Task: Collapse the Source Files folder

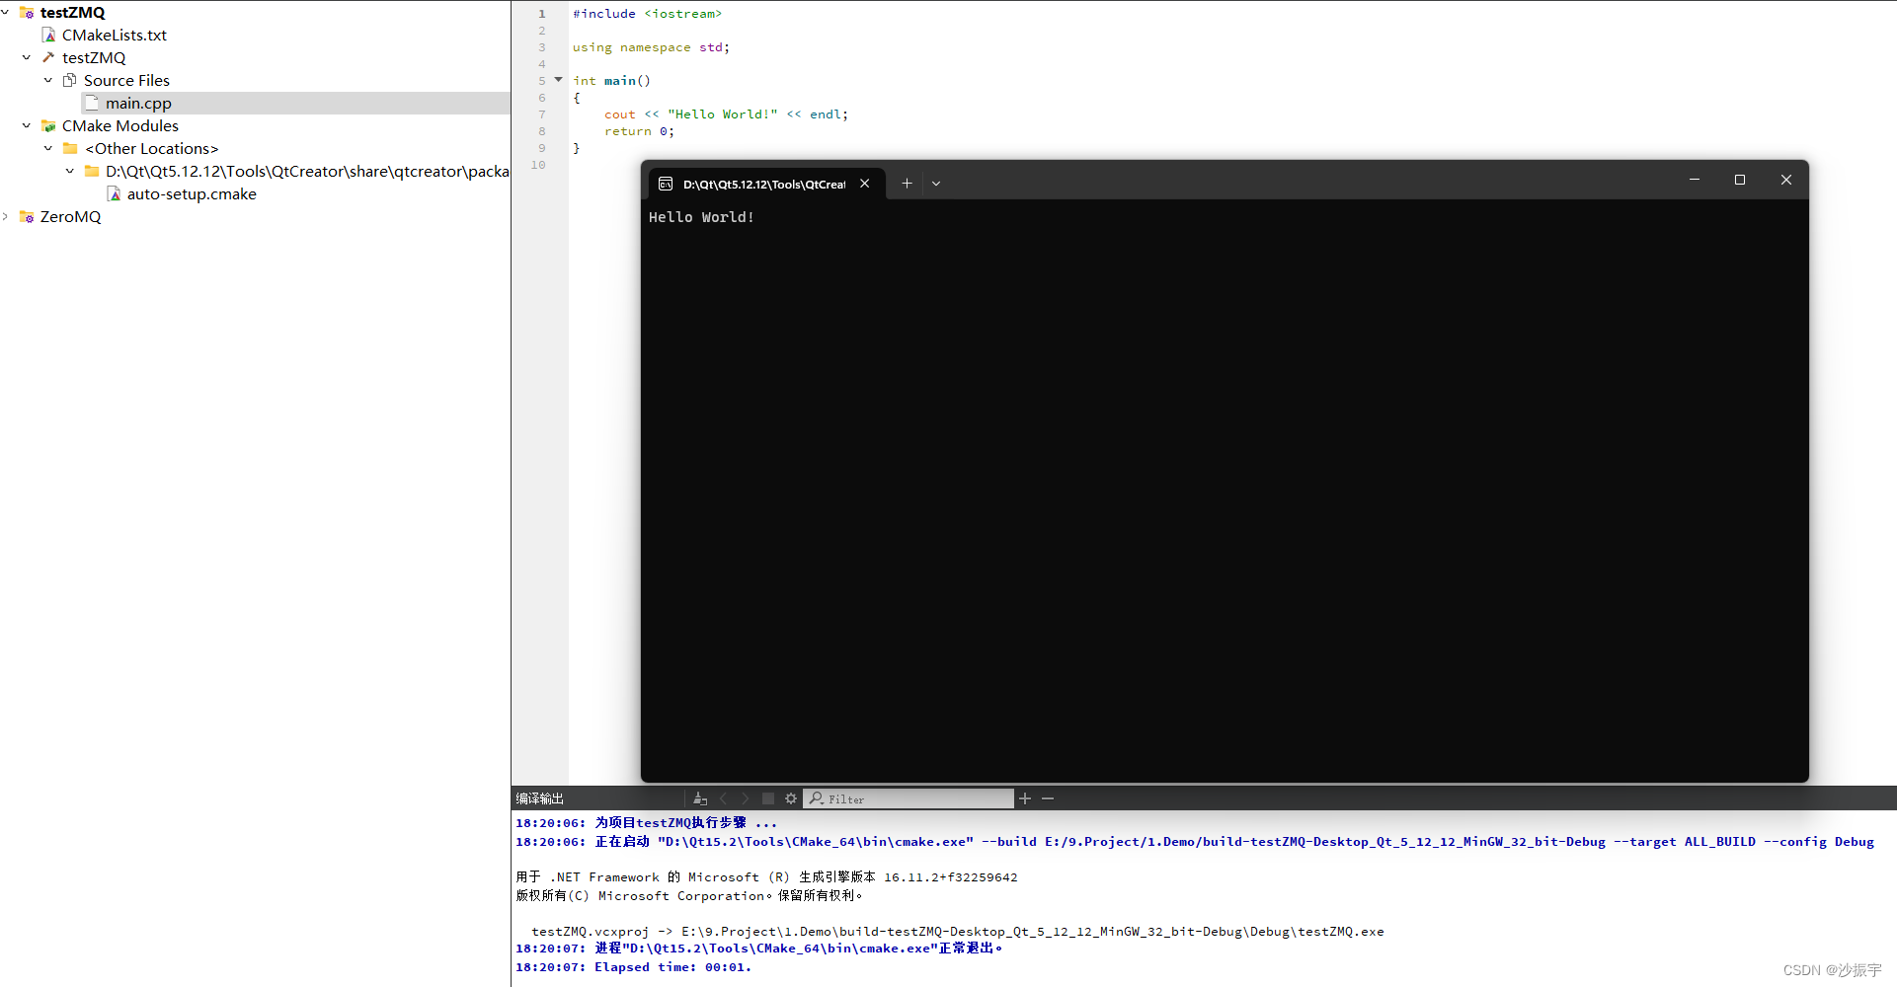Action: tap(47, 80)
